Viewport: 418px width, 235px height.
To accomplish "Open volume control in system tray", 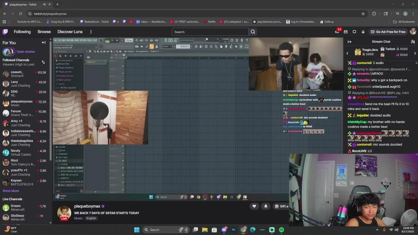I will 396,230.
